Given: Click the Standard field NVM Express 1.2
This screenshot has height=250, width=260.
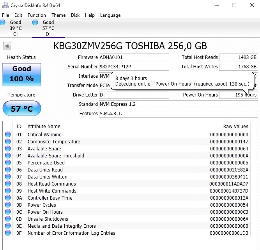Looking at the screenshot, I should 179,104.
